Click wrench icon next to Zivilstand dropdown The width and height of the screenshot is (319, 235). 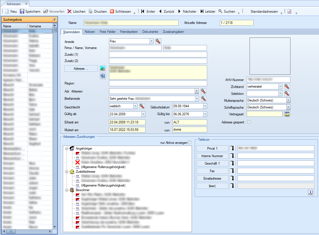[x=287, y=87]
